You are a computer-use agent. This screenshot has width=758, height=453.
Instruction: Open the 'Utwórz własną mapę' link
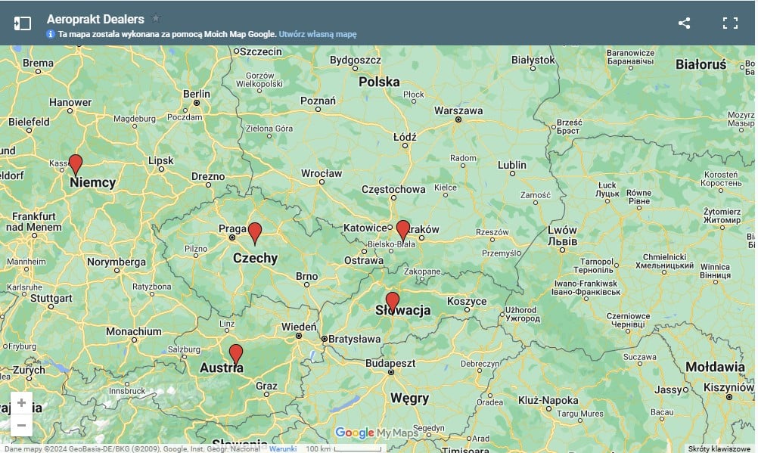pos(317,34)
